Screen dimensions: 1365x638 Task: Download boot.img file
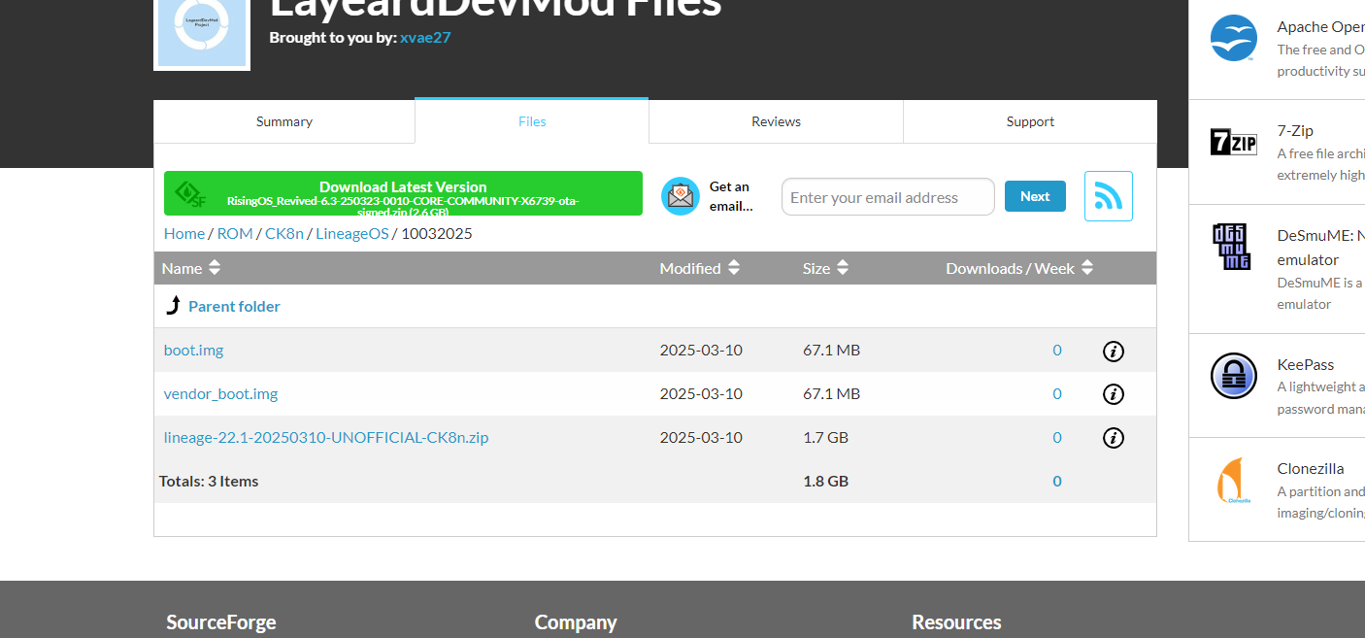pos(194,350)
